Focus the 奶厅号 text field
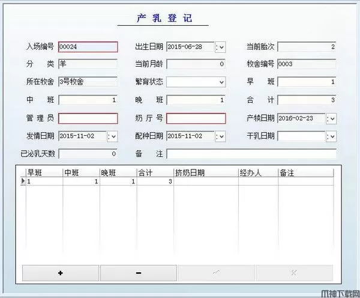 tap(196, 118)
